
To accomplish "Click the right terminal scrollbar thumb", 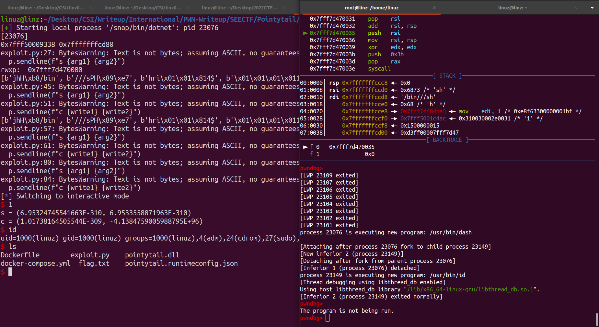I will [x=597, y=320].
